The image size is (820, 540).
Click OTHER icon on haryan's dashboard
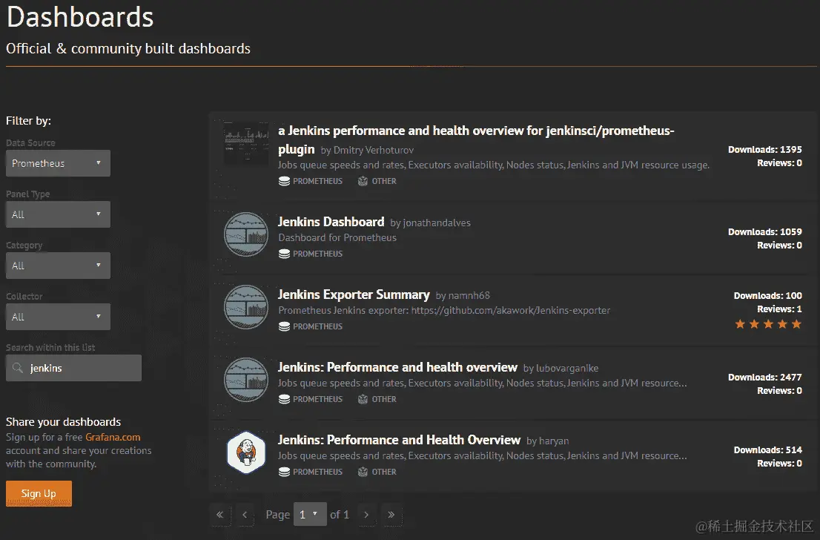pyautogui.click(x=363, y=472)
